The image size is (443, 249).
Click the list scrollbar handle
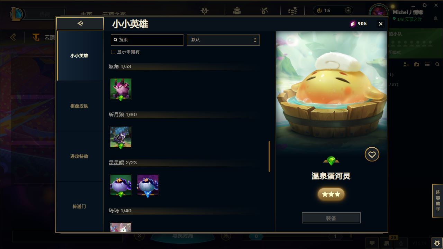point(269,156)
